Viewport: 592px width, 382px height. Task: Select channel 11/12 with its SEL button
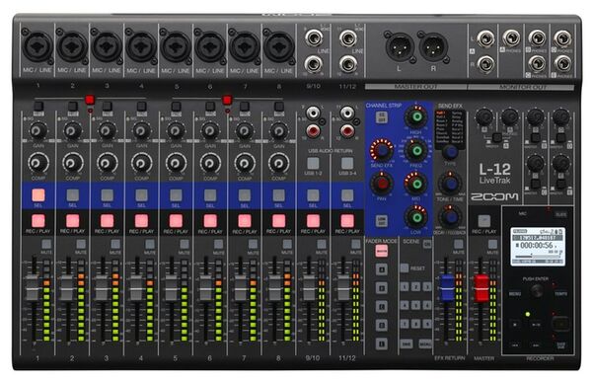point(347,195)
